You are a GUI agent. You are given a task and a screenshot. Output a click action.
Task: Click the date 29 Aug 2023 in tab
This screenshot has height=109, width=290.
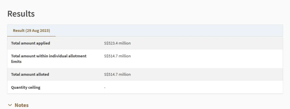coord(38,30)
